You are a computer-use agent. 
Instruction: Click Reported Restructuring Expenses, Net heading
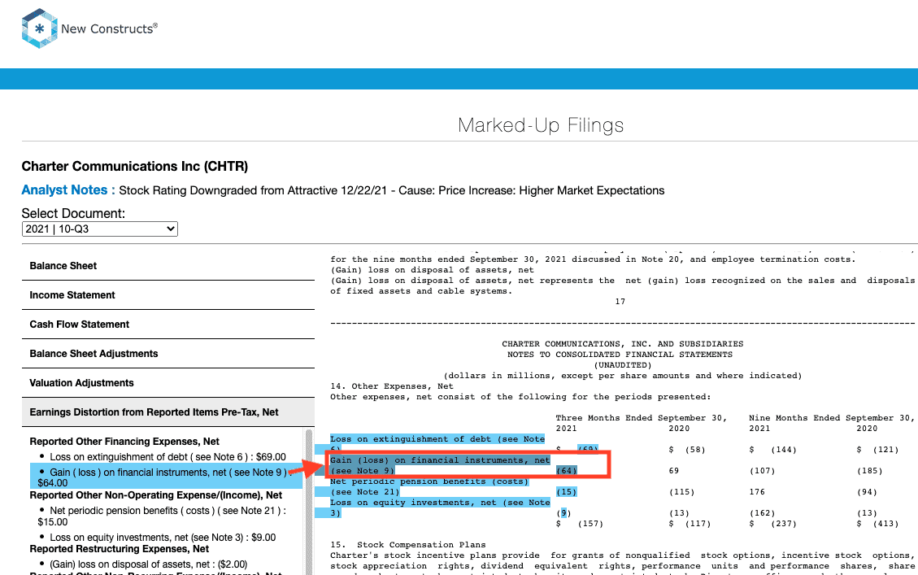point(120,549)
